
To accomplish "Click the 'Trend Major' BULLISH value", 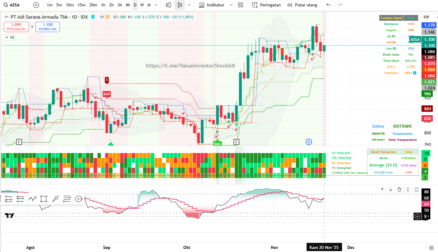I will [x=411, y=61].
